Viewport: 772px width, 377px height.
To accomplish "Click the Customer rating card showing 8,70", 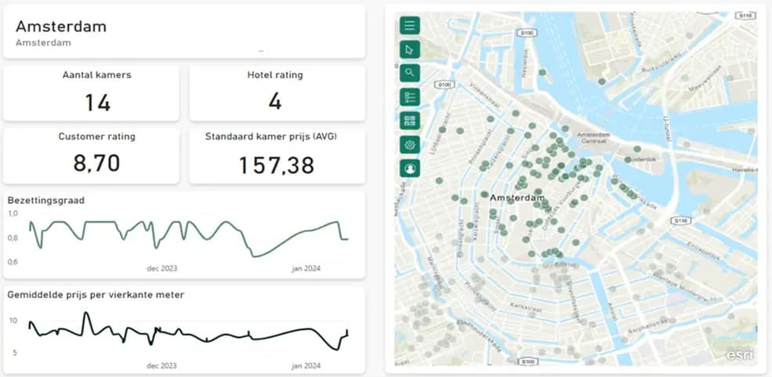I will click(91, 156).
